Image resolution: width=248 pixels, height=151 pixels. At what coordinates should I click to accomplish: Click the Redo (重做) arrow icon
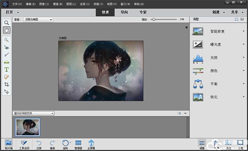point(52,143)
